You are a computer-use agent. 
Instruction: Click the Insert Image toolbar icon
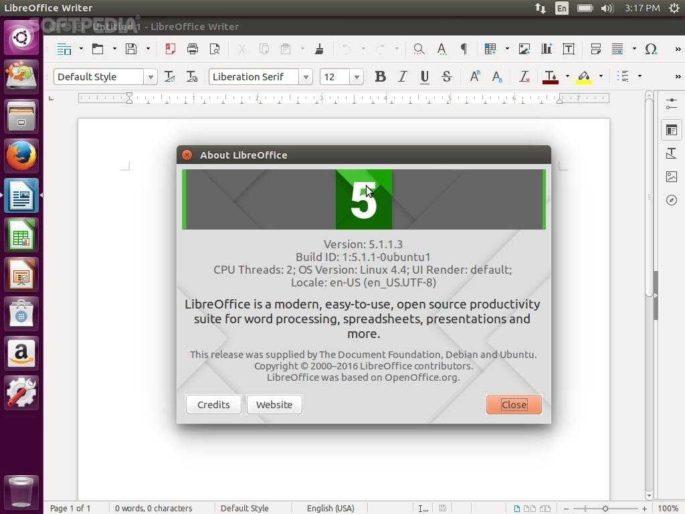point(524,49)
